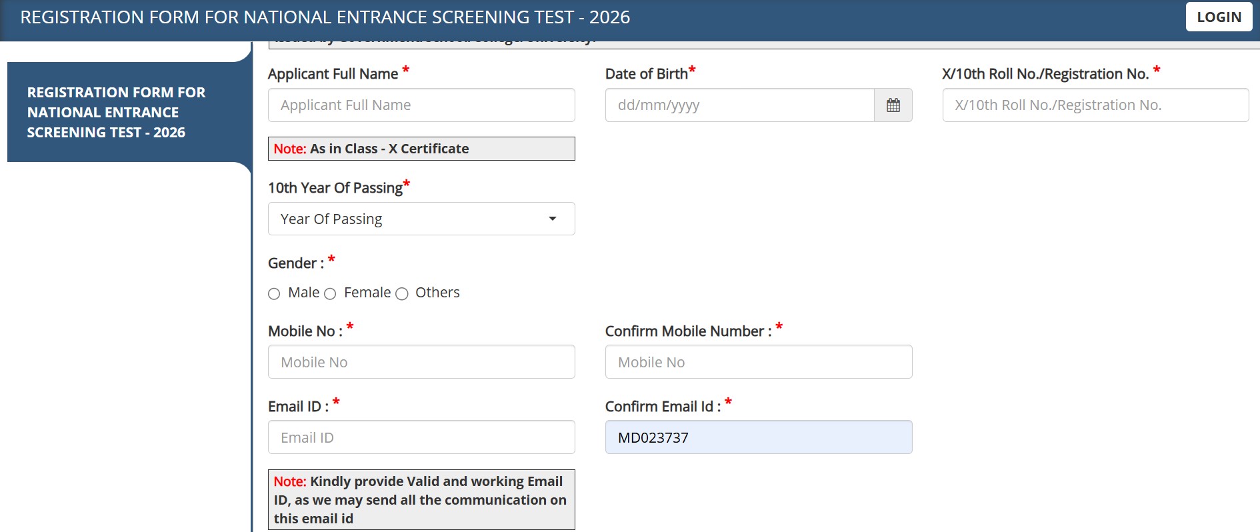Screen dimensions: 1260x532
Task: Click the LOGIN button
Action: 1218,17
